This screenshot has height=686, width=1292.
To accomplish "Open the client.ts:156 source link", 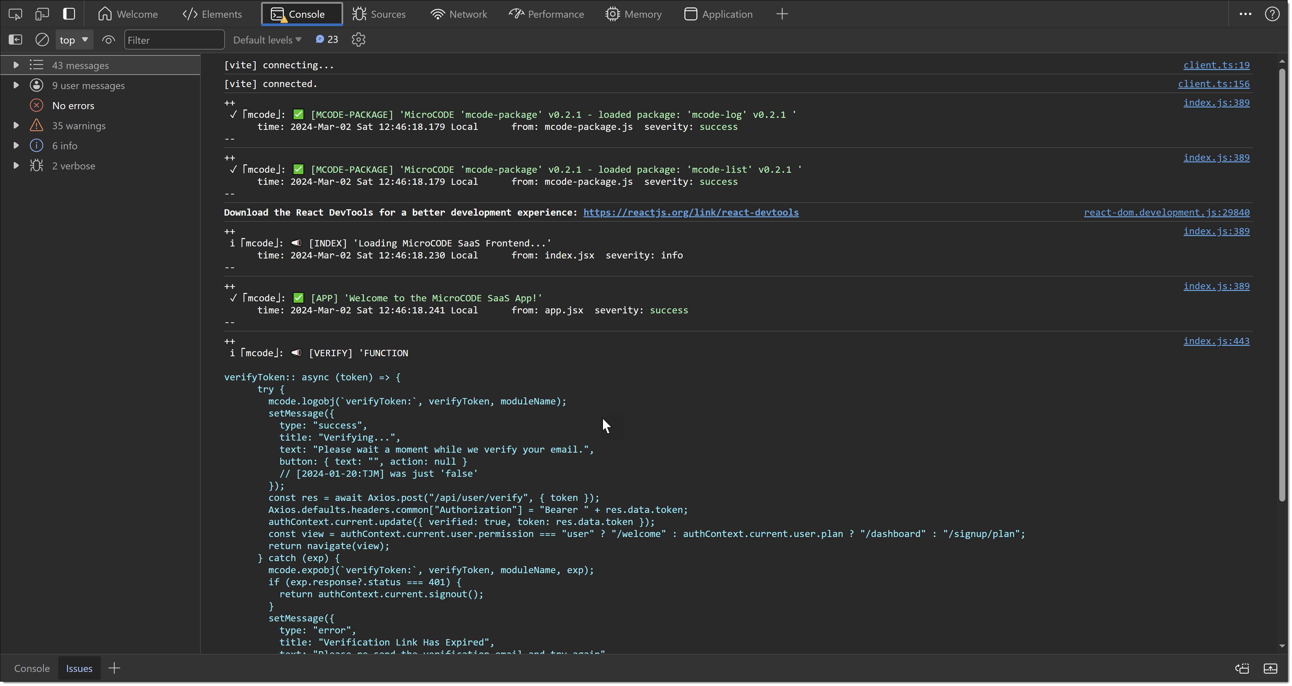I will [1213, 84].
